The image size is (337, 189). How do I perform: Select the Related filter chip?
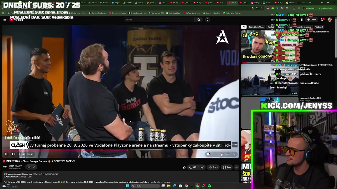(x=271, y=27)
